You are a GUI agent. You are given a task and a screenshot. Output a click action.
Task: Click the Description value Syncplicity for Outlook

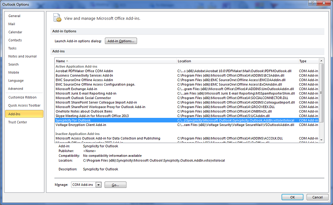coord(100,169)
